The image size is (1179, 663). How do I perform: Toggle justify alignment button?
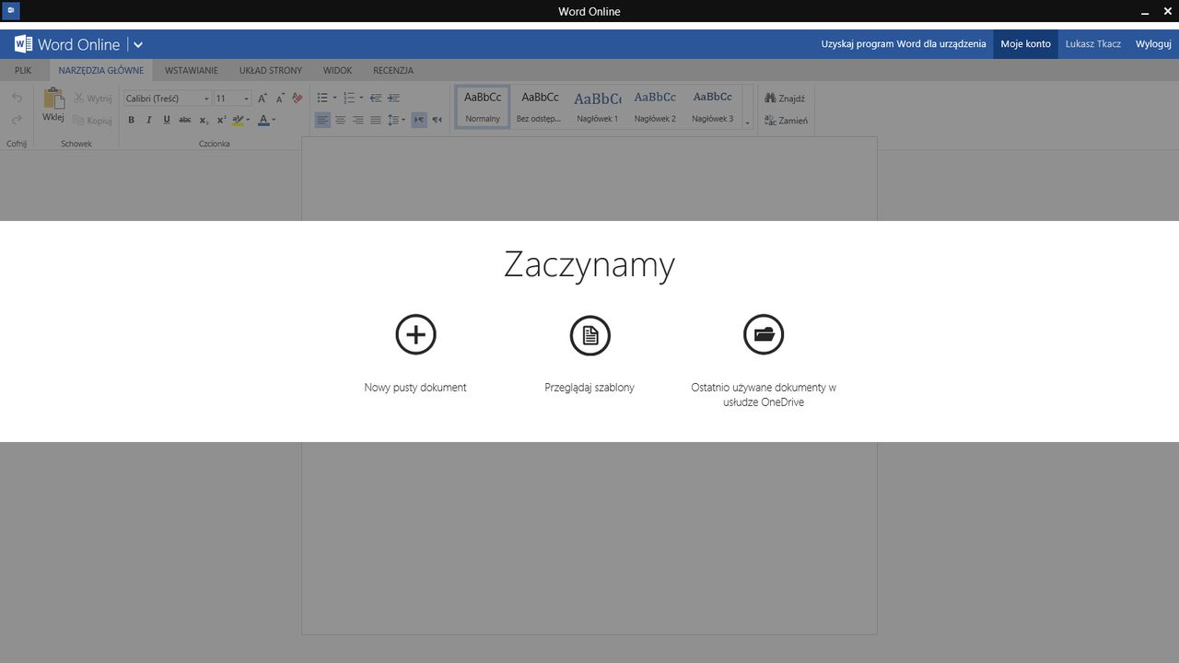[375, 120]
